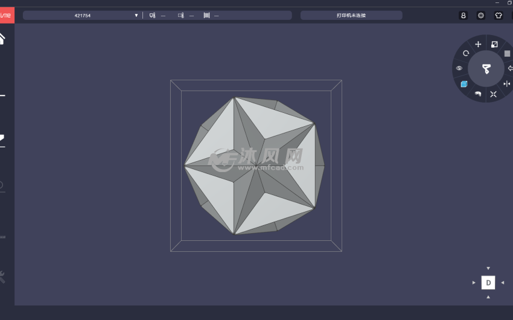Click the up arrow on view cube

488,268
